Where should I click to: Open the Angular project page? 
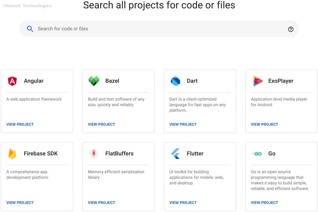[x=20, y=124]
